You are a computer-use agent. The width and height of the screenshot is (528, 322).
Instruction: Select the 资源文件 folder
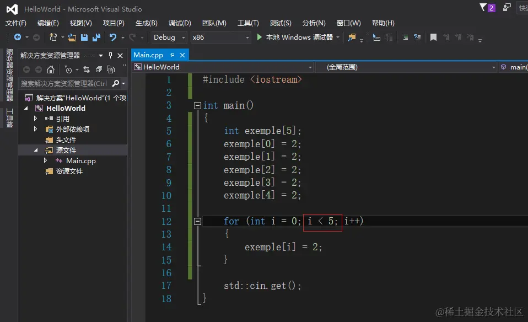click(x=69, y=171)
